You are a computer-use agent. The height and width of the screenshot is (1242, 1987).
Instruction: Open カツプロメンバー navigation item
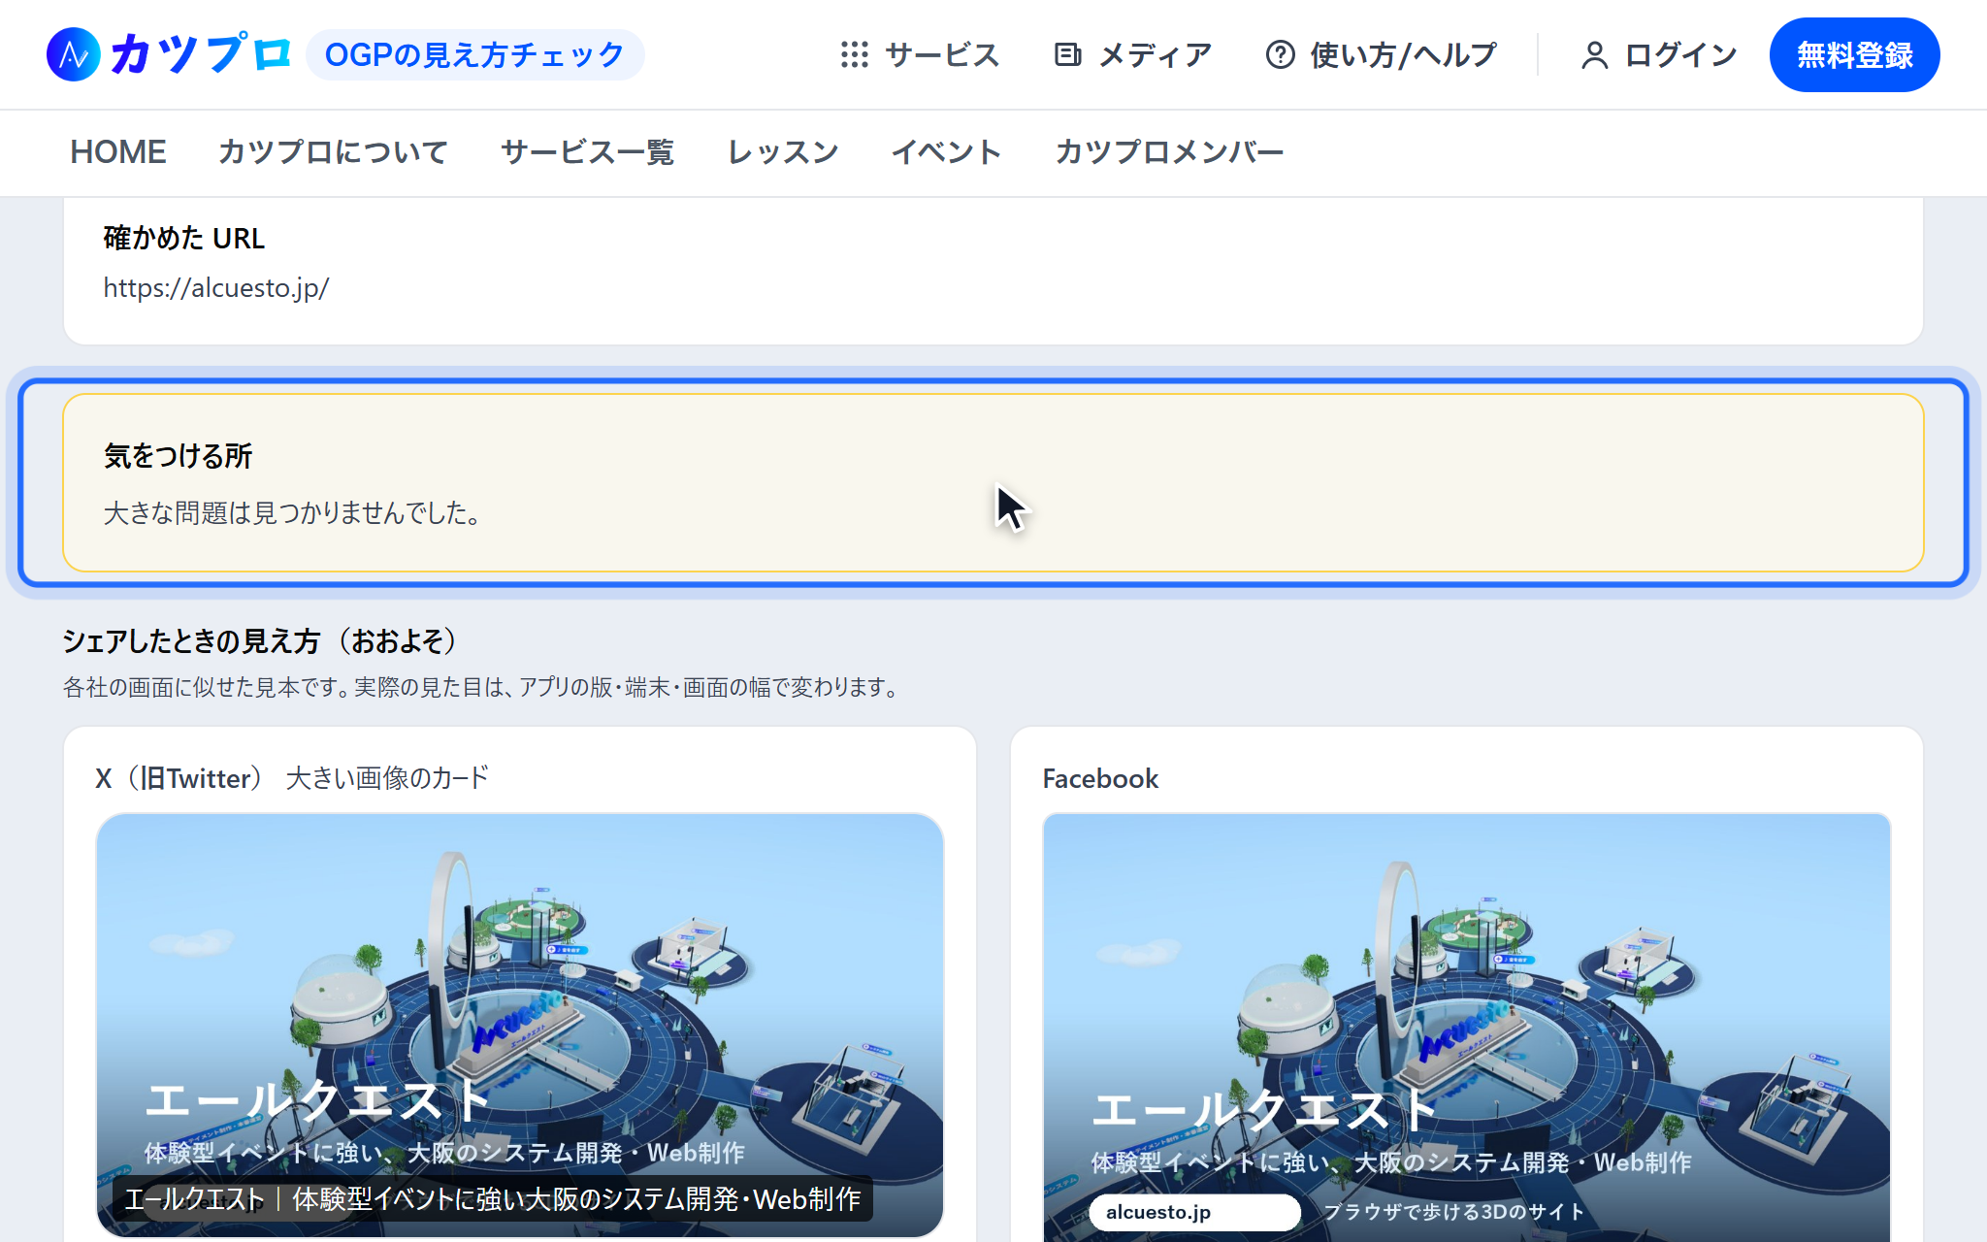(x=1170, y=152)
